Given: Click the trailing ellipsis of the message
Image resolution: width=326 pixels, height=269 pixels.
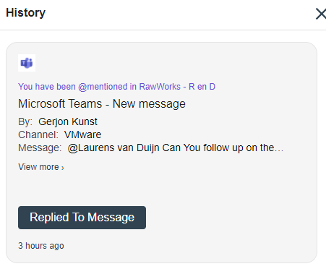Looking at the screenshot, I should [279, 148].
